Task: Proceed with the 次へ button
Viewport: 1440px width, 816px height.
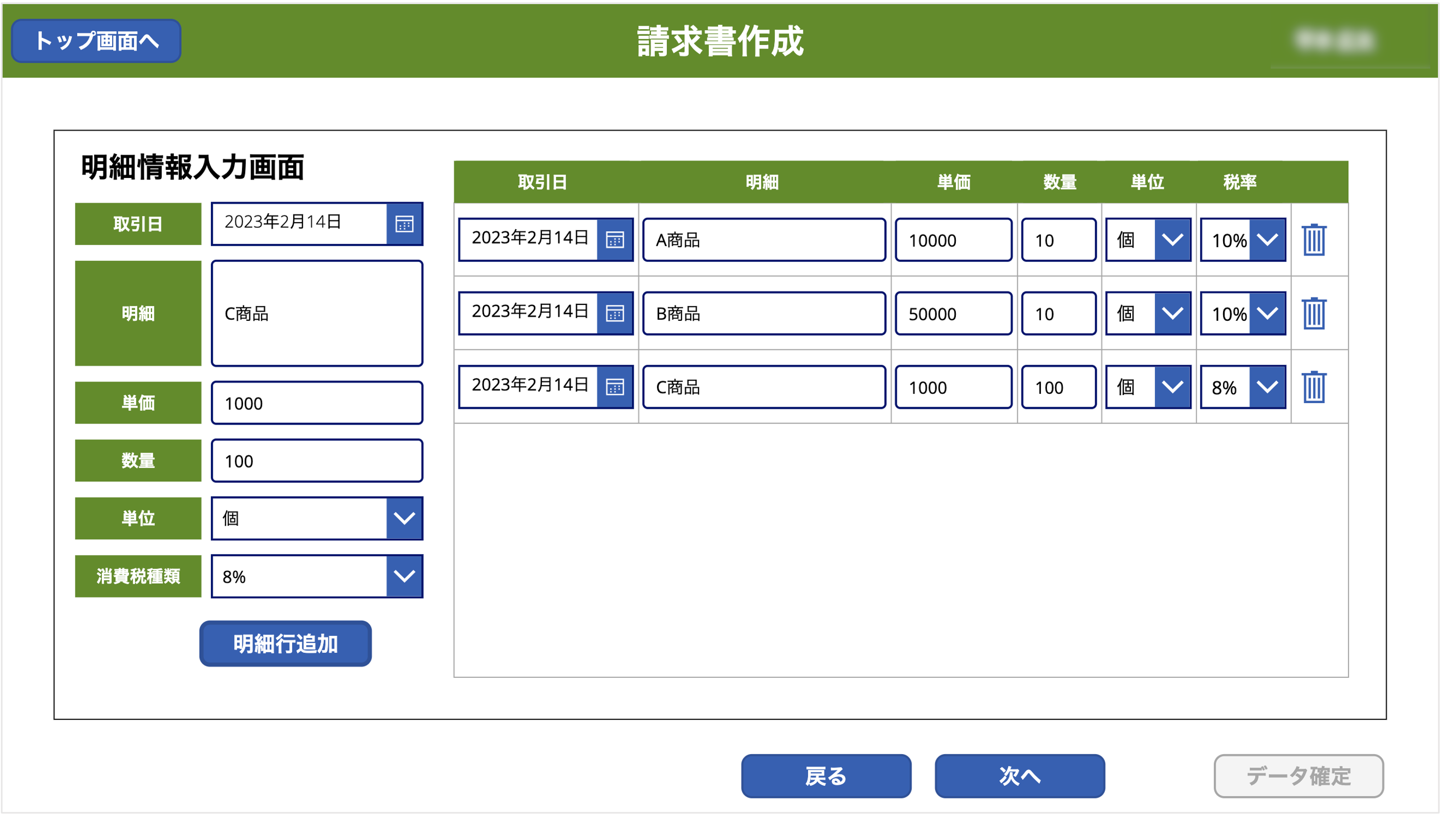Action: (x=1019, y=776)
